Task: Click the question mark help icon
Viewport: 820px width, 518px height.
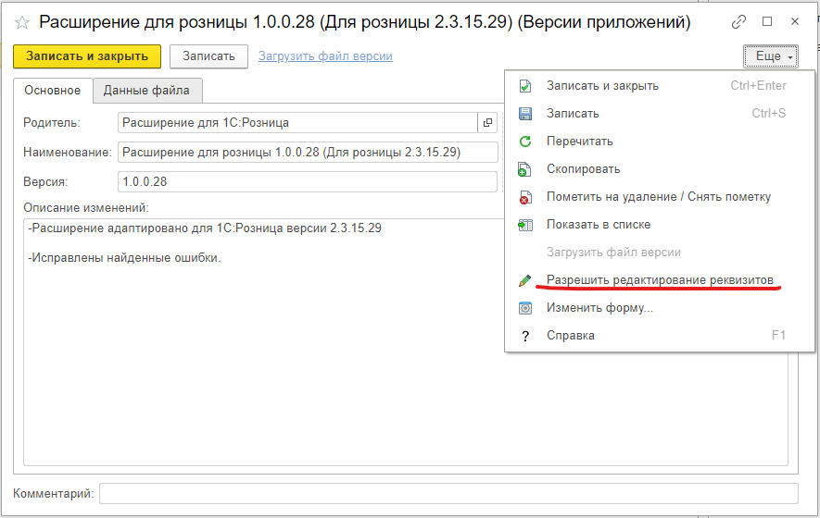Action: 525,336
